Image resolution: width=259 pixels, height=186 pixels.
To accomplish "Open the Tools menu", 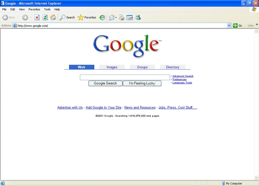I will coord(47,9).
